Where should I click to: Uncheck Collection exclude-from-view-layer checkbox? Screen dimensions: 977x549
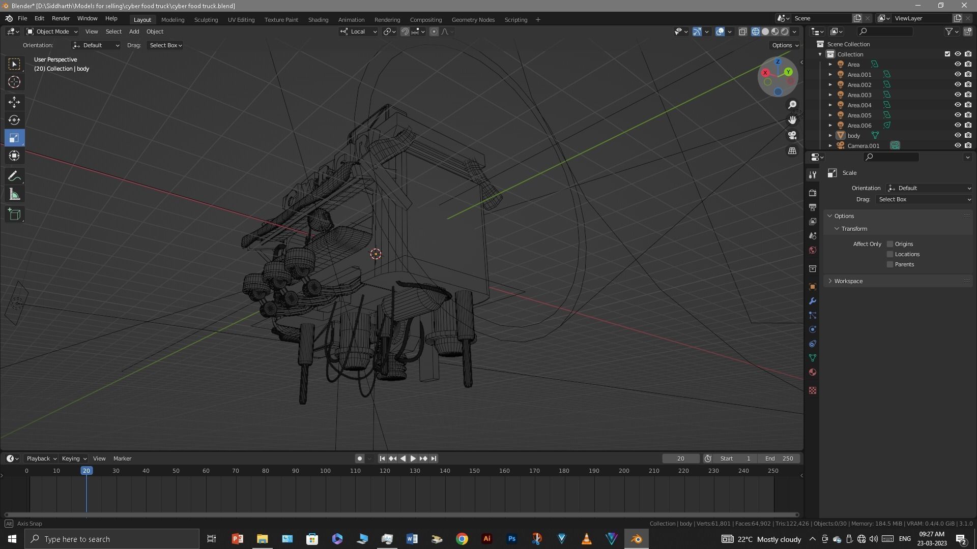tap(947, 54)
